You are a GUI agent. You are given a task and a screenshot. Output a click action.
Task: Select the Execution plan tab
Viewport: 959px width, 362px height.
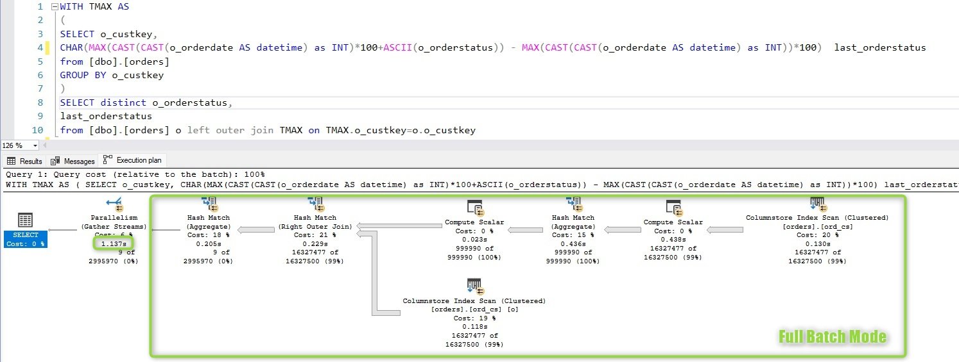pos(134,160)
